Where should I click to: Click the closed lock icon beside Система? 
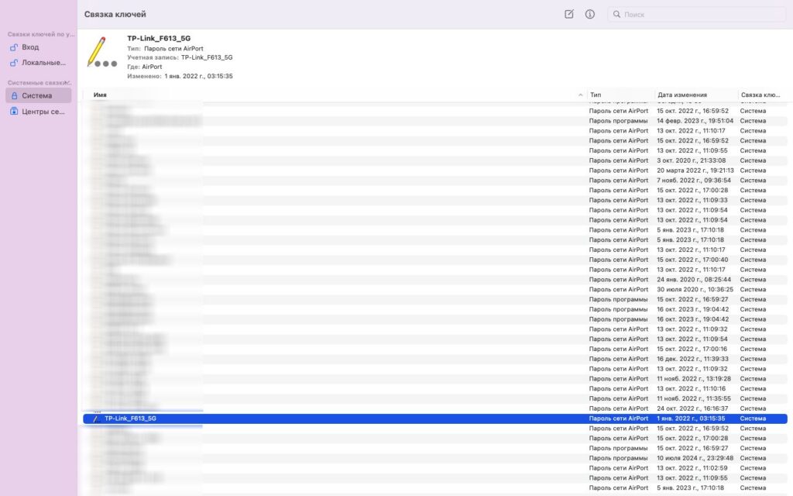14,95
